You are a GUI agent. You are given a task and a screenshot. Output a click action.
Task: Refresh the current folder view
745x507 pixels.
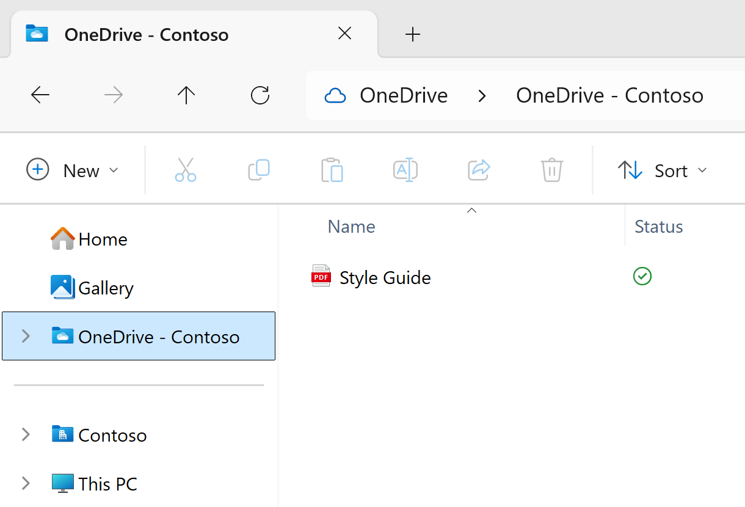click(x=260, y=95)
